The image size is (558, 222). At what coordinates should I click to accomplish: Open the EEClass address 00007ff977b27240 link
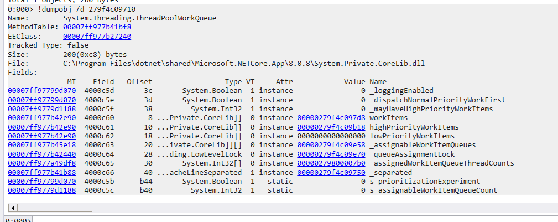[97, 37]
